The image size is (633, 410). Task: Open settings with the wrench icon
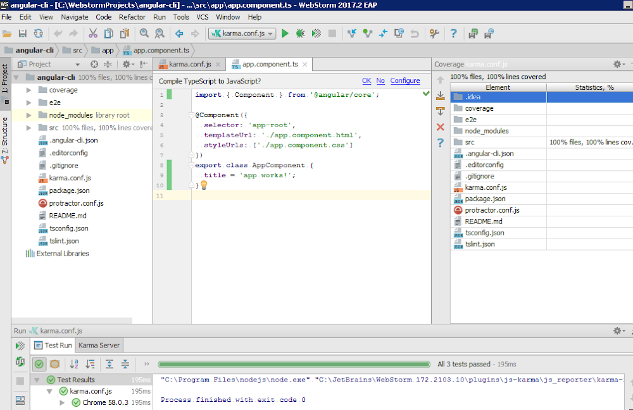coord(434,34)
